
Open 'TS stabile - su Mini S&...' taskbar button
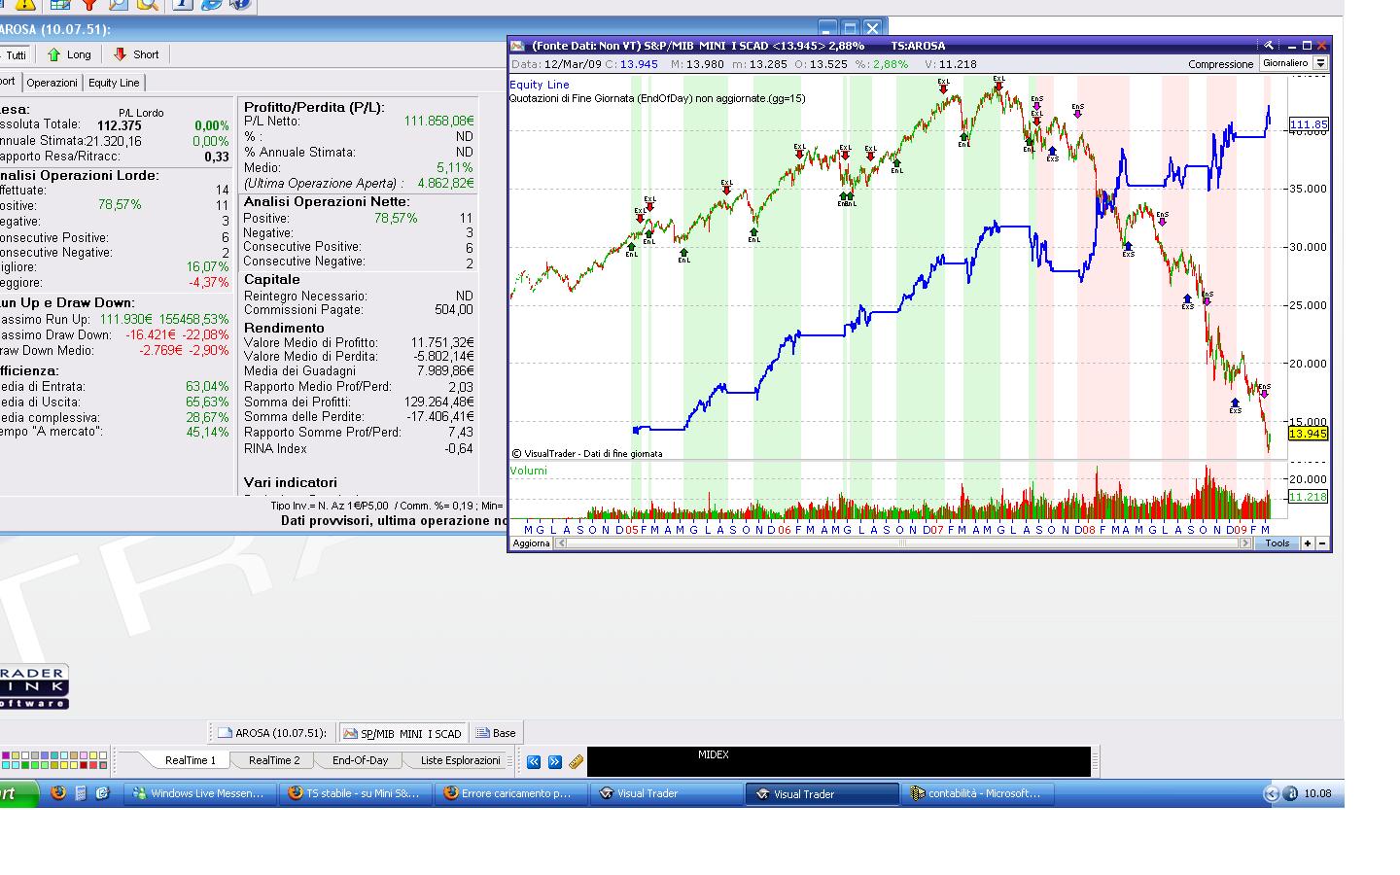point(356,793)
